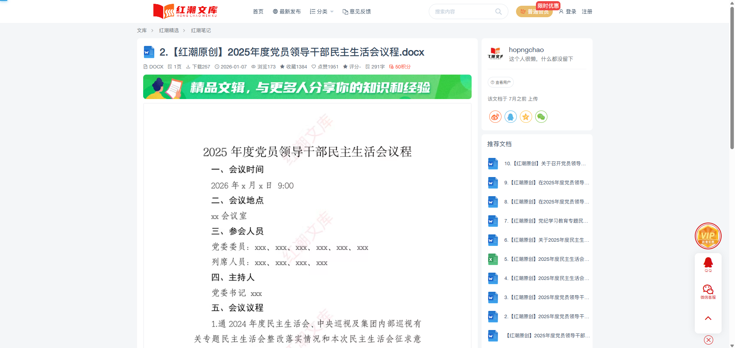The image size is (735, 348).
Task: Open recommended document 3 2025年度党员领导干
Action: (x=547, y=298)
